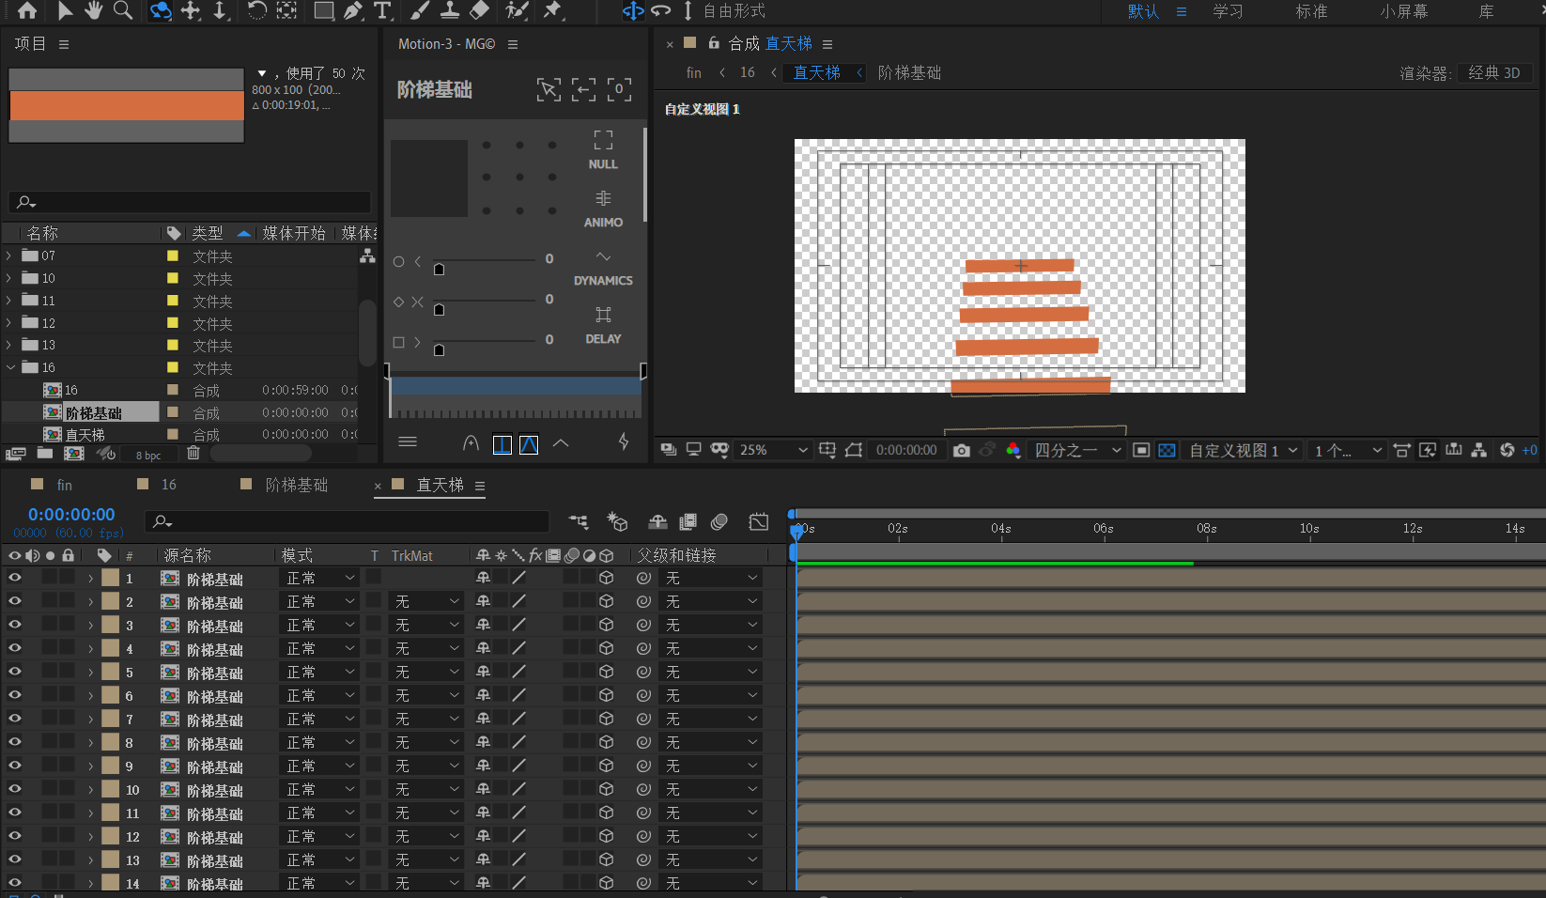Toggle motion blur enable icon in timeline
Image resolution: width=1546 pixels, height=898 pixels.
tap(719, 521)
